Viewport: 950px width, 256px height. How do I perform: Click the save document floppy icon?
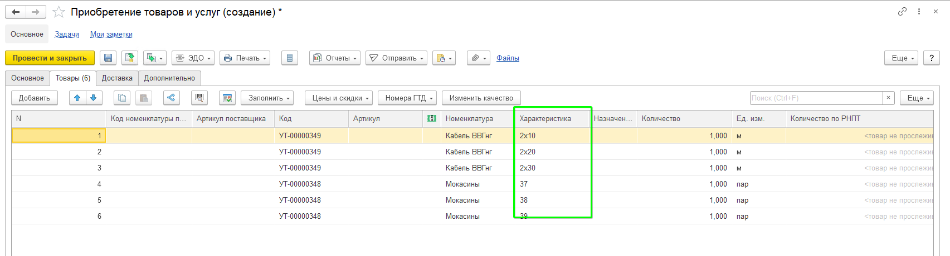108,58
